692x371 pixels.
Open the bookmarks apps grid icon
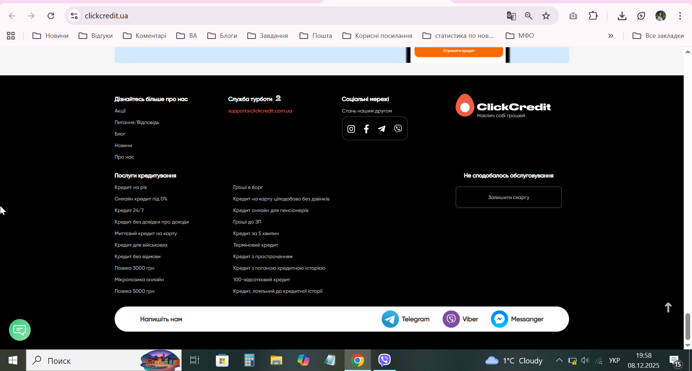pos(11,36)
